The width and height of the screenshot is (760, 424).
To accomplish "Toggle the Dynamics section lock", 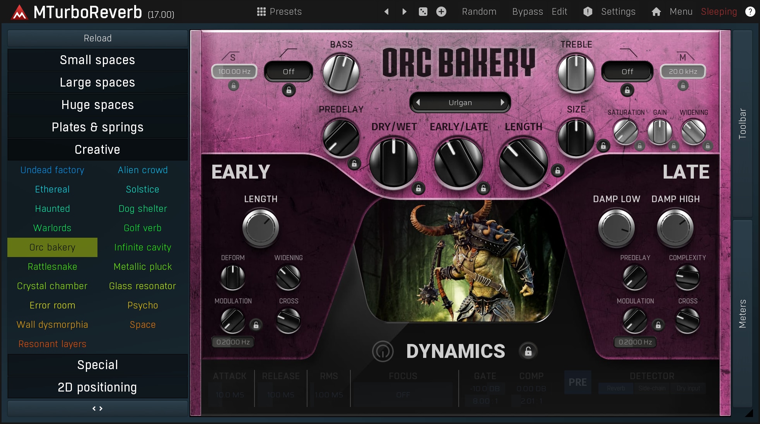I will 528,351.
